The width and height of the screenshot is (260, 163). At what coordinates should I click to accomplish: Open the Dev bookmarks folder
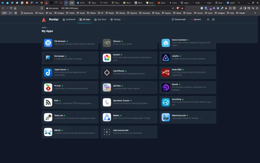[x=49, y=13]
